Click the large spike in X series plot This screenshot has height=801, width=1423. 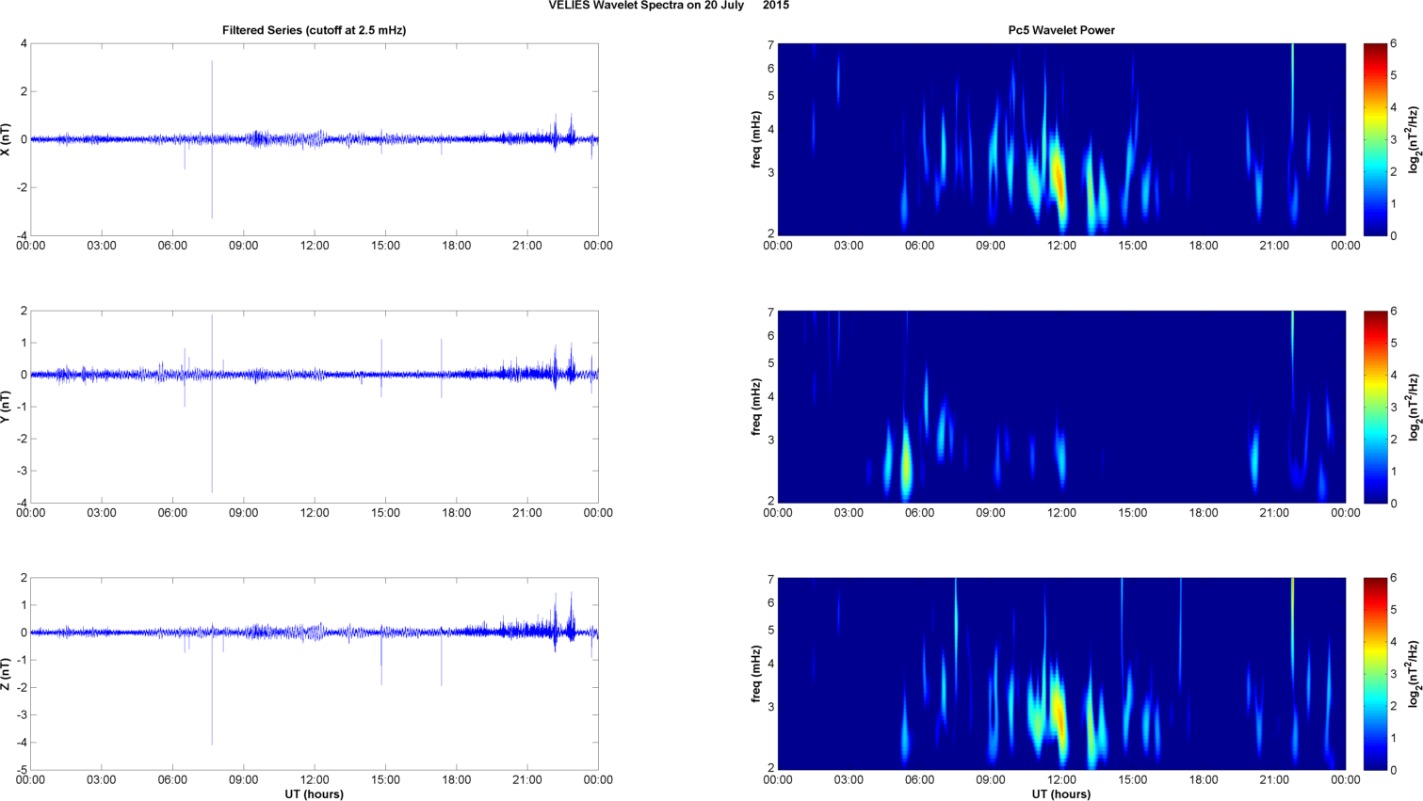coord(212,139)
